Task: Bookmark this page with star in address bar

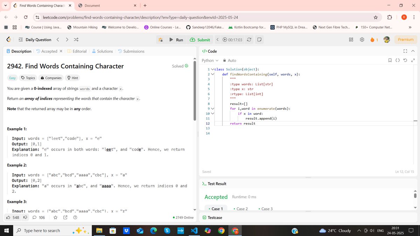Action: (376, 17)
